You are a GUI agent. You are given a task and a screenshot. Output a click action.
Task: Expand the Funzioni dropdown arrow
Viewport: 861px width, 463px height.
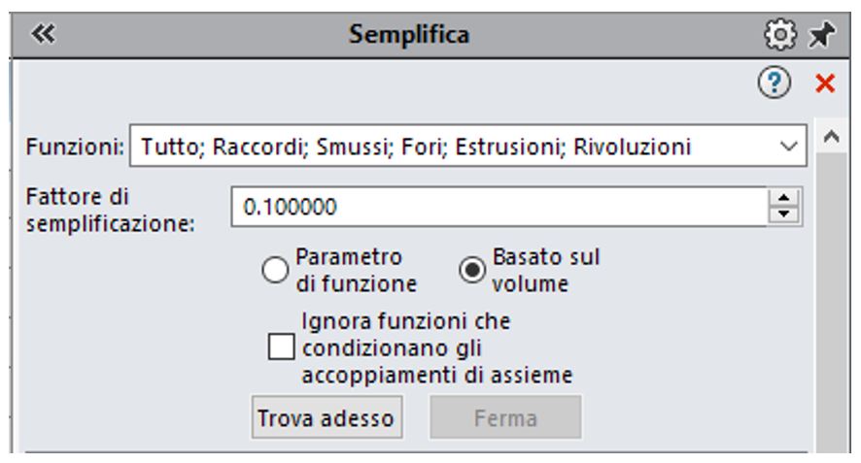tap(788, 147)
